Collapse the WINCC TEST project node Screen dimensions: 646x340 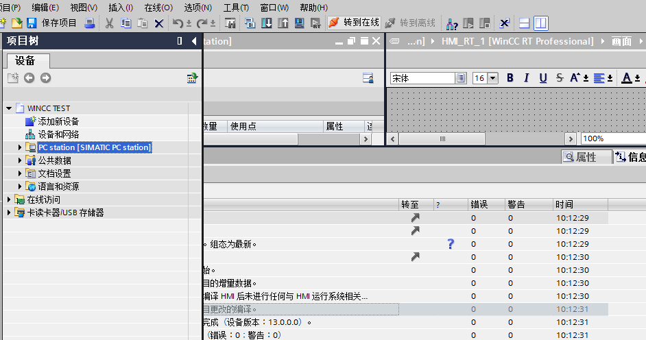coord(9,108)
